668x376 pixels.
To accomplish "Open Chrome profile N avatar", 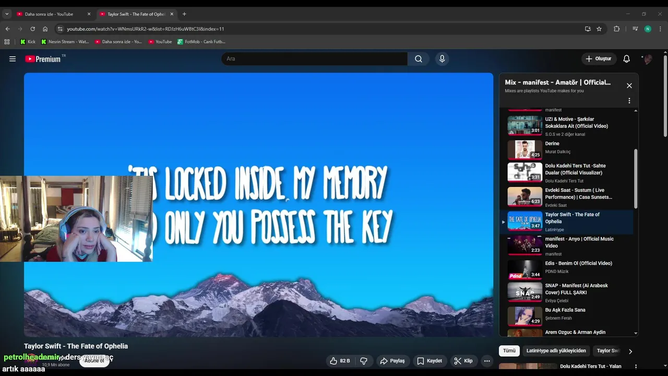I will pyautogui.click(x=648, y=29).
